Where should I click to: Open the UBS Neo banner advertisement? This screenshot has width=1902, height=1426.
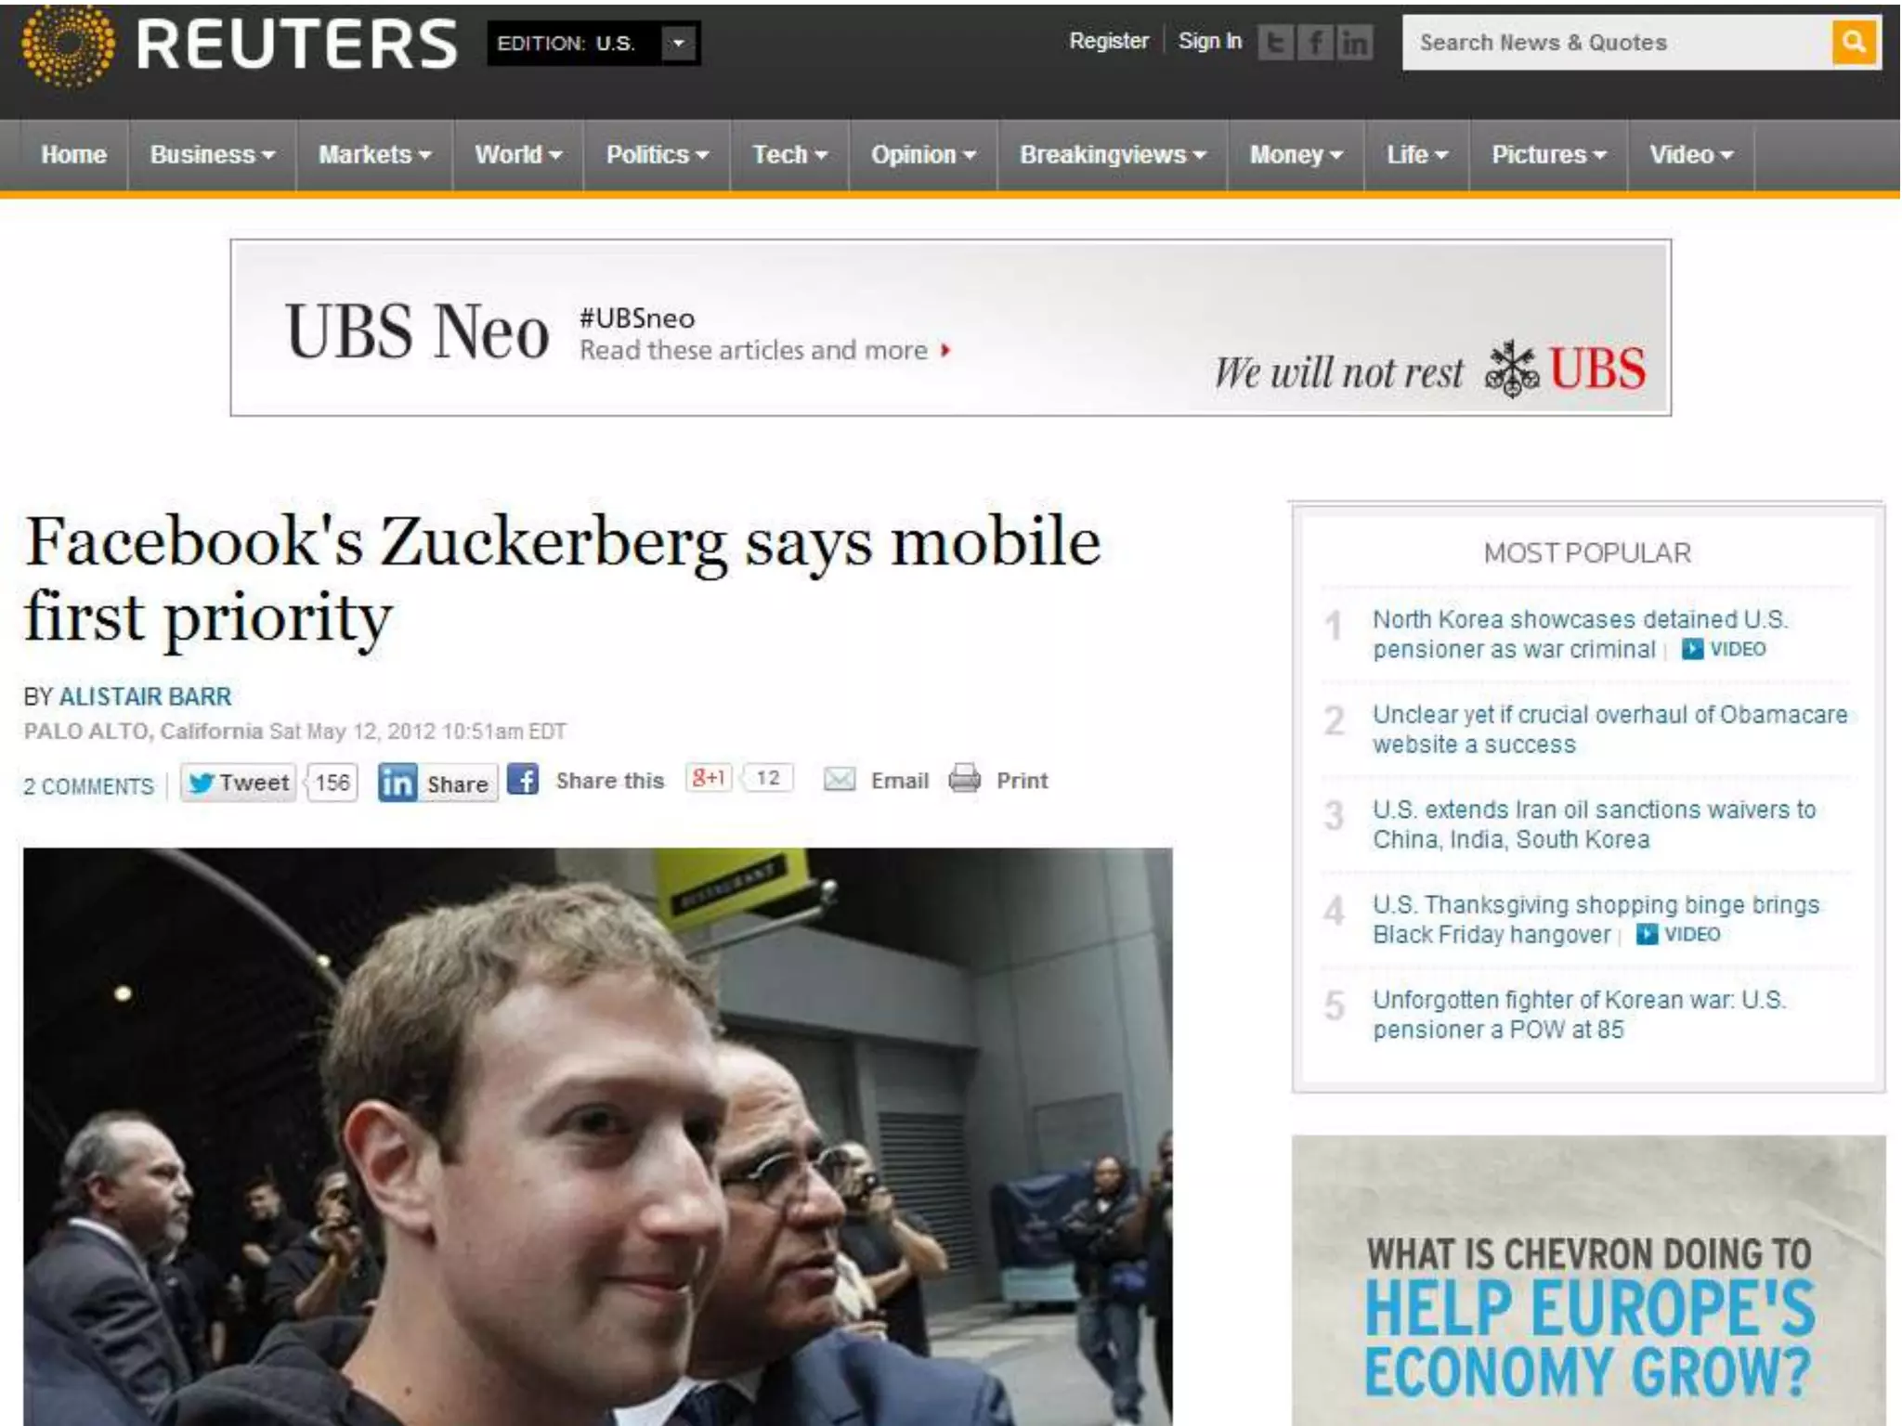pyautogui.click(x=950, y=328)
